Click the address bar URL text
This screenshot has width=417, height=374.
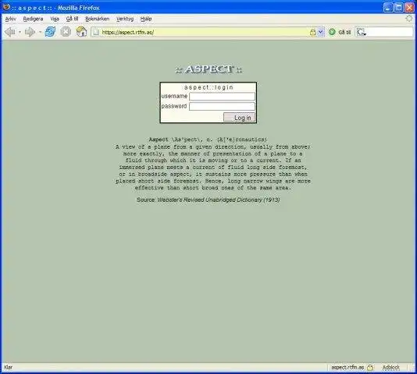(x=128, y=33)
